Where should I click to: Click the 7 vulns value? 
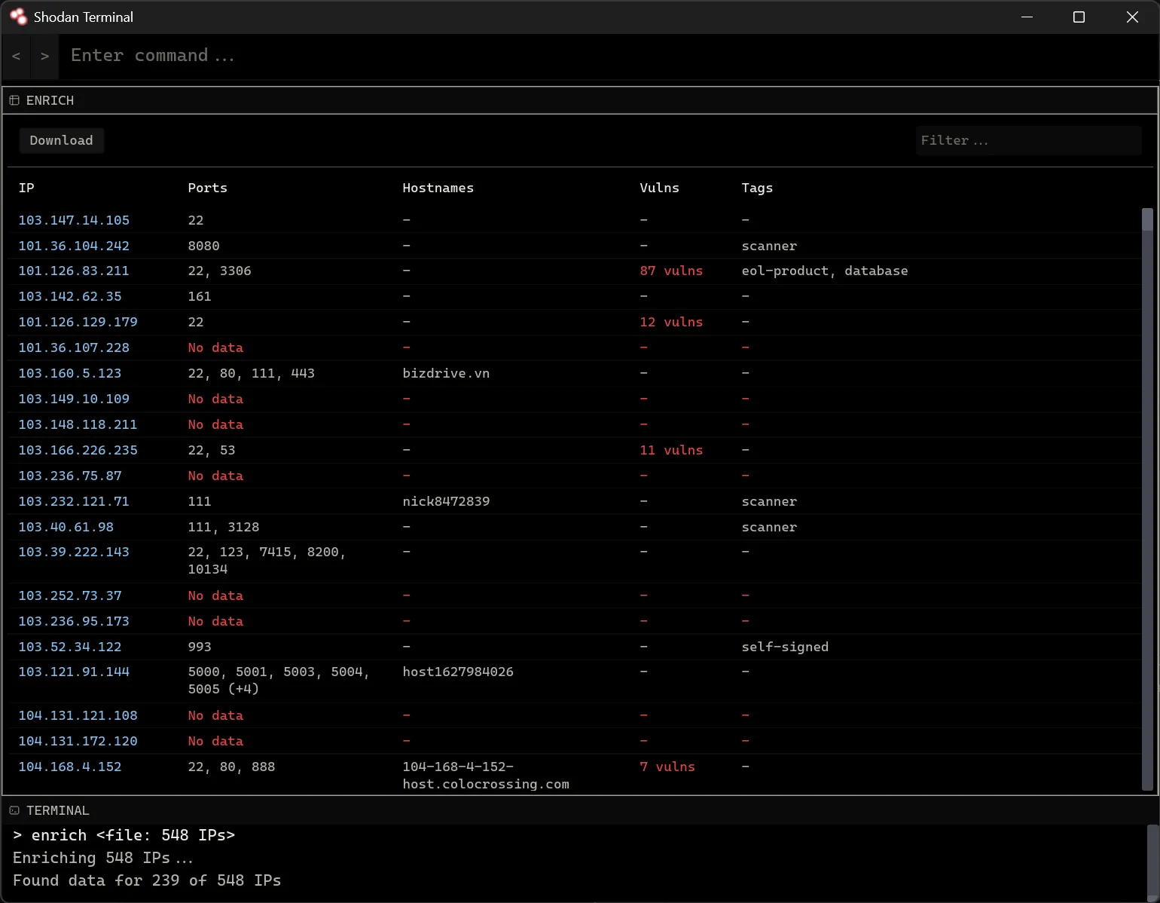[667, 767]
